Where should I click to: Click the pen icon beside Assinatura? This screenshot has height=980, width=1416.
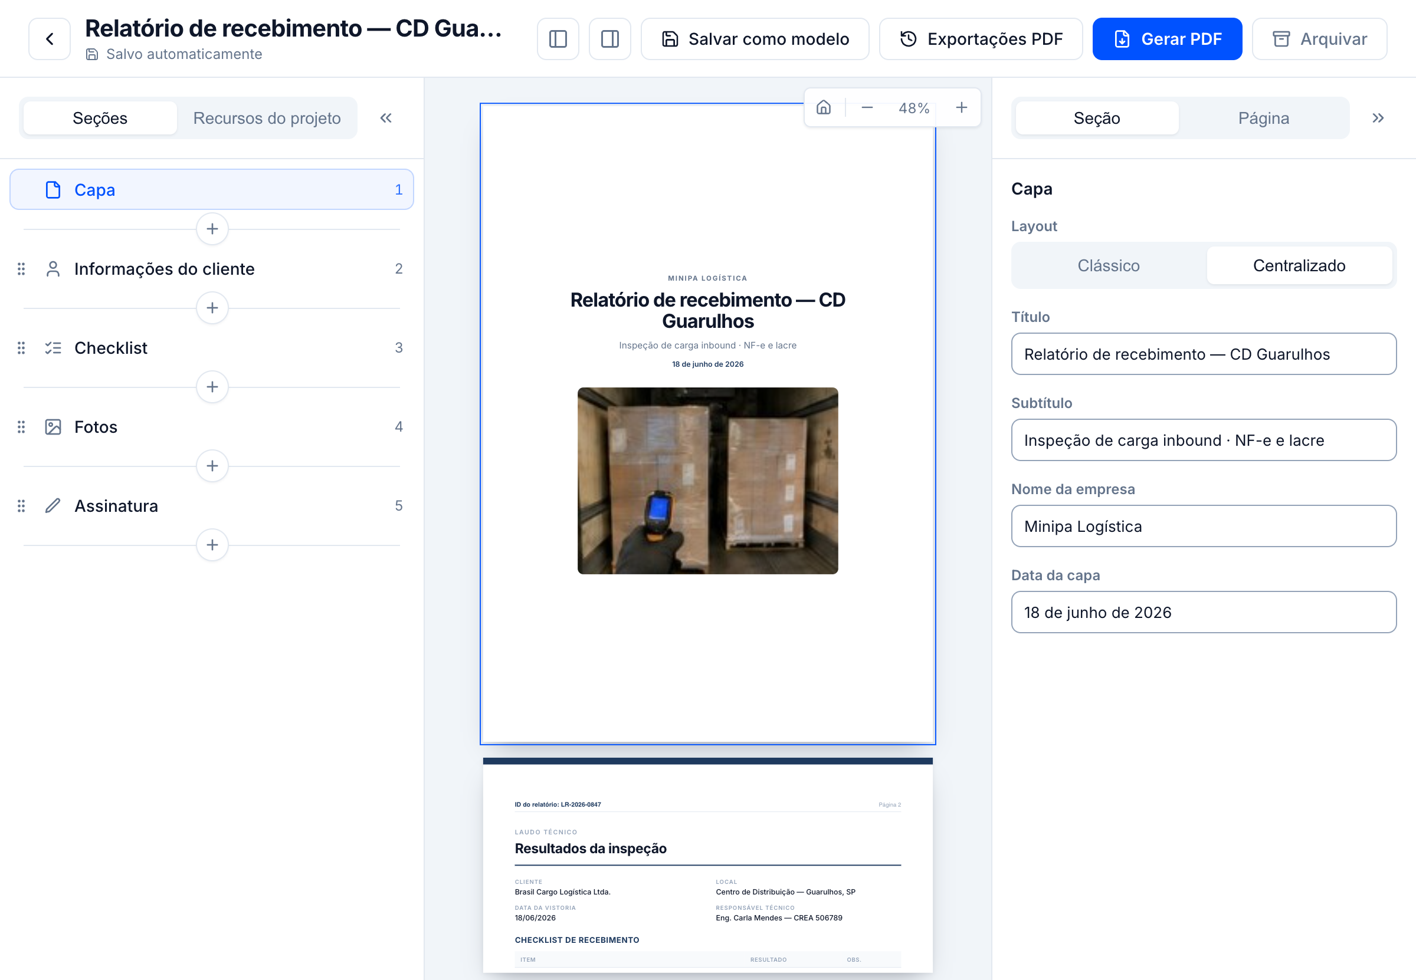[54, 505]
